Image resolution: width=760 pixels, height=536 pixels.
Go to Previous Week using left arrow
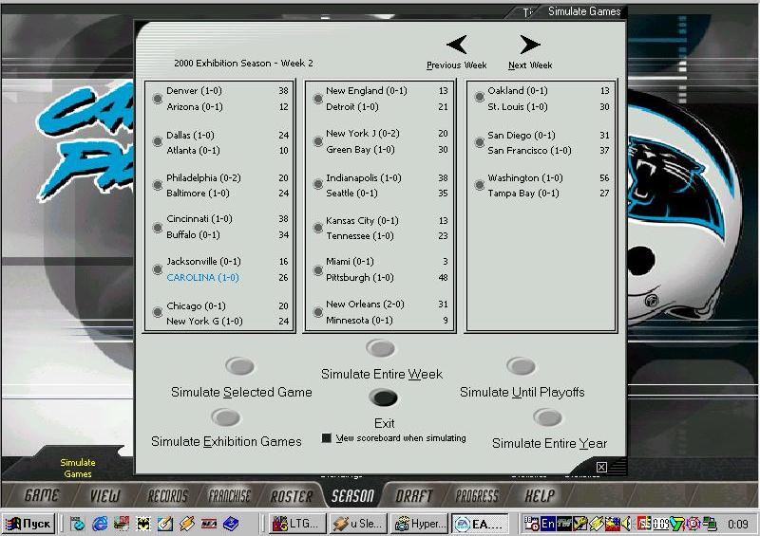[x=456, y=45]
